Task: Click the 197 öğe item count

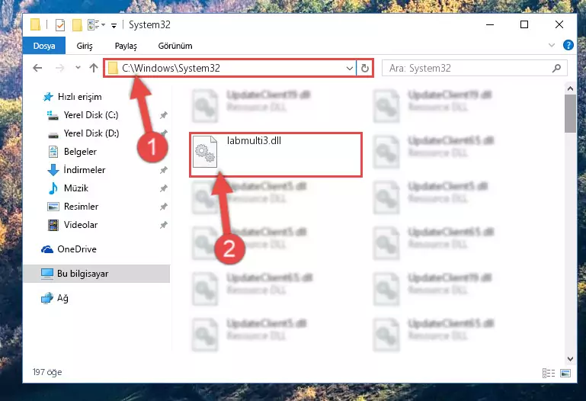Action: (47, 372)
